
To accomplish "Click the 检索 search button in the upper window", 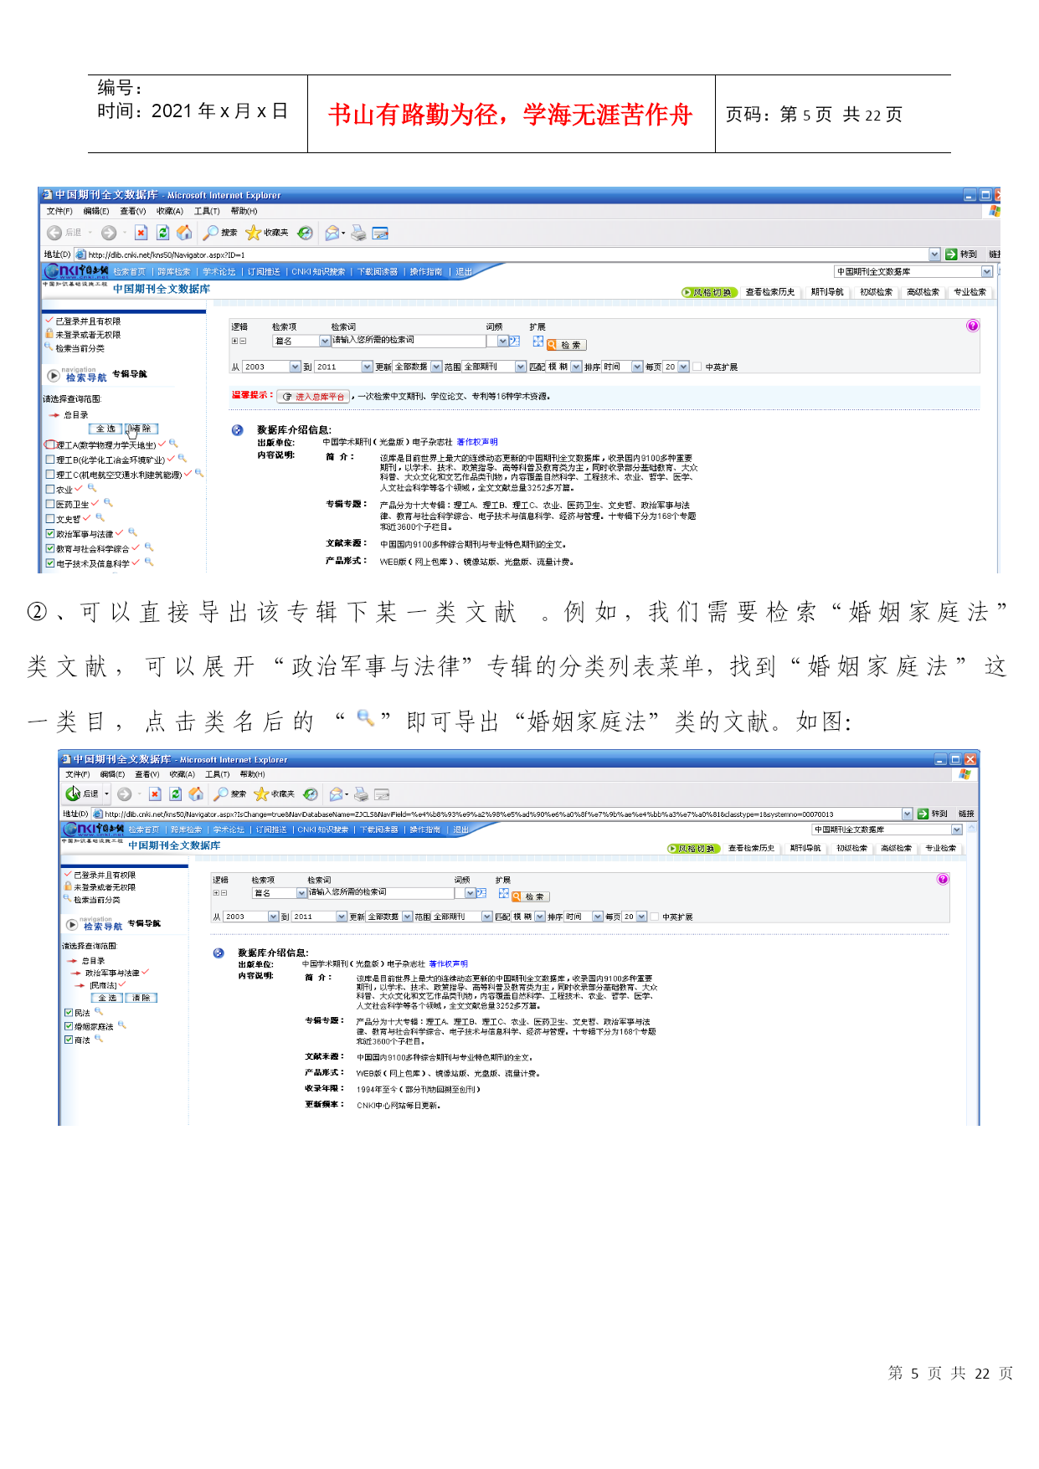I will [x=567, y=345].
